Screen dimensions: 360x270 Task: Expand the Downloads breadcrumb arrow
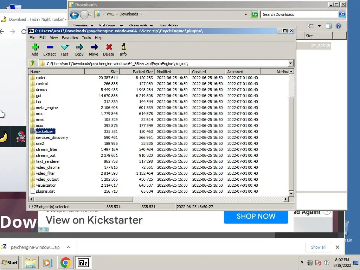[x=141, y=14]
